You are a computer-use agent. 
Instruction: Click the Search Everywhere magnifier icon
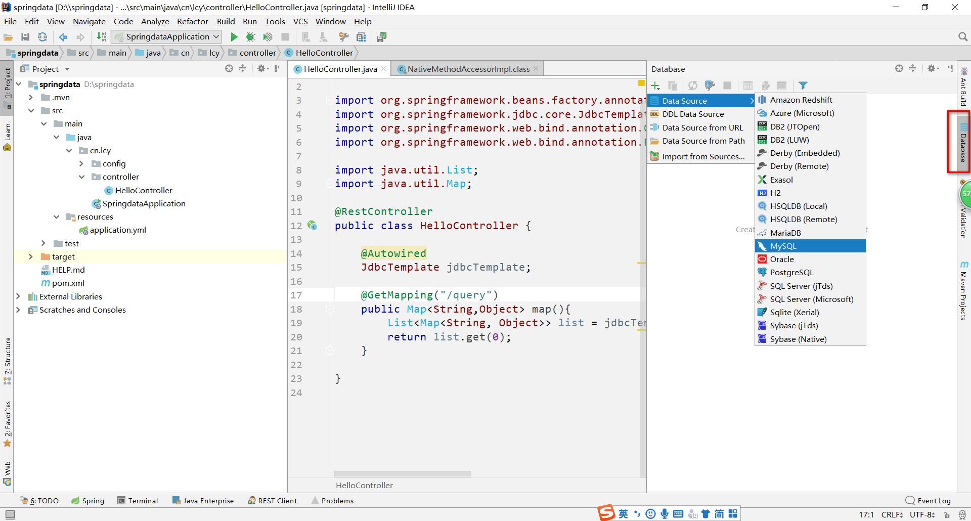(962, 37)
